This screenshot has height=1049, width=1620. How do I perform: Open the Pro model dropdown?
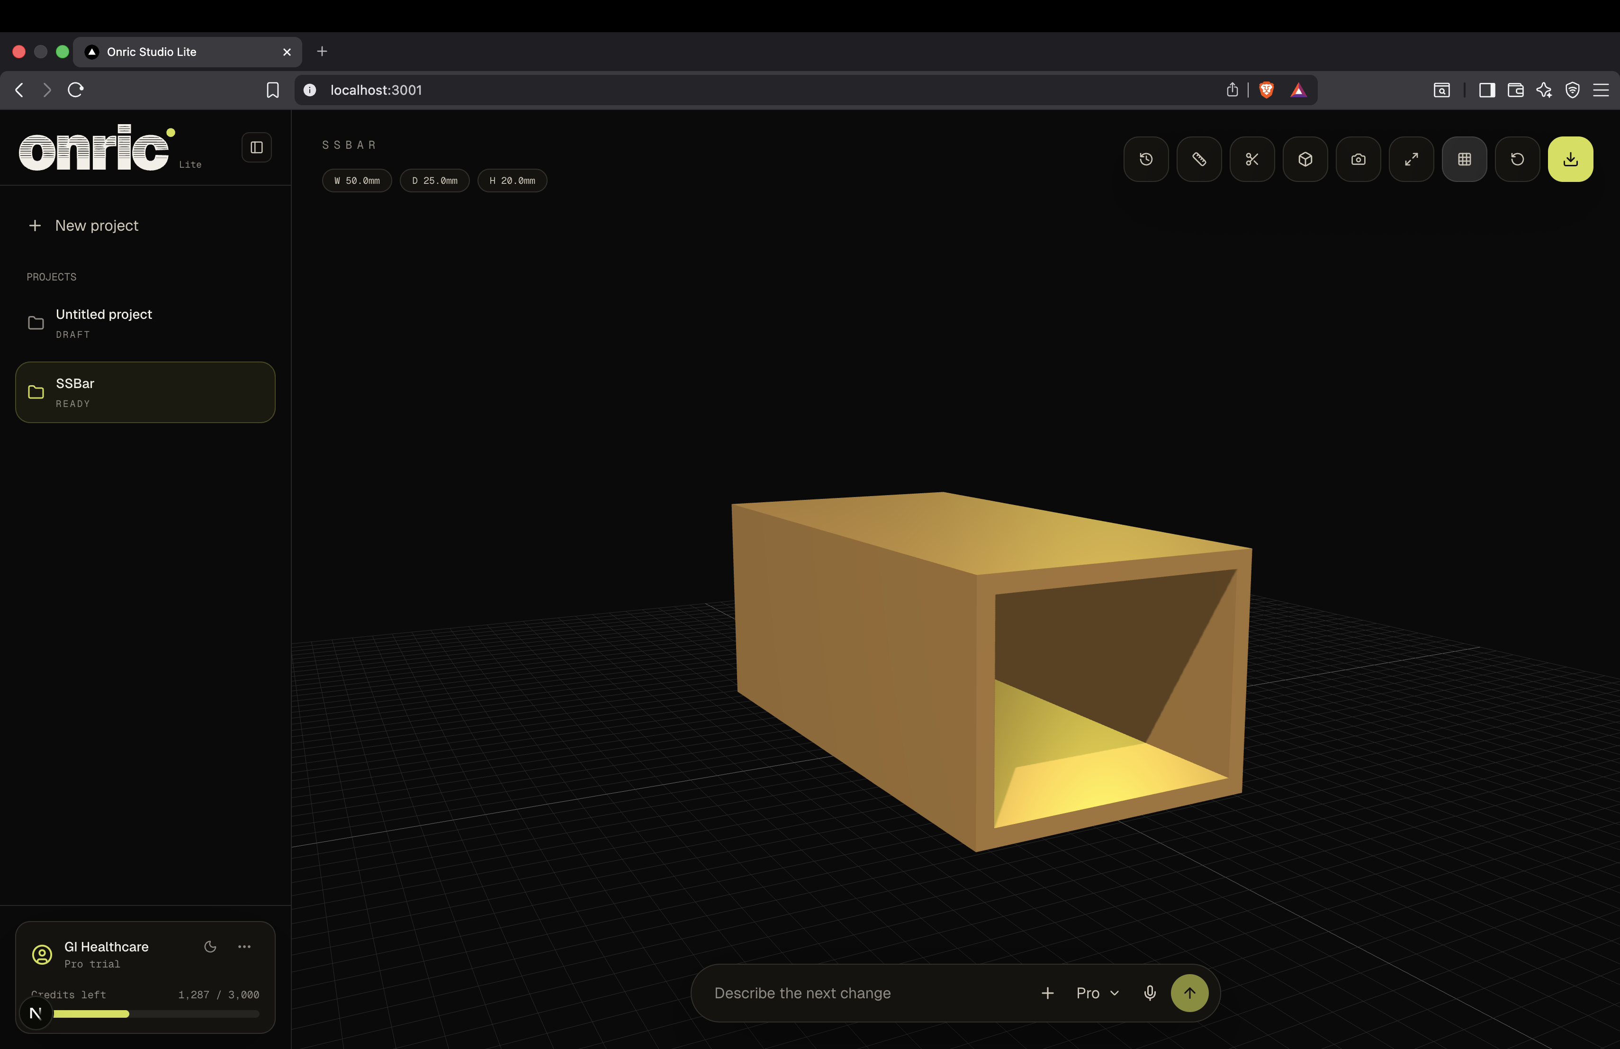click(1097, 993)
